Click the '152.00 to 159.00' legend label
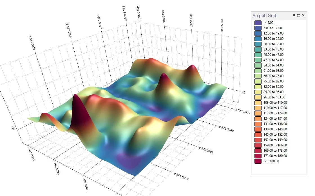This screenshot has height=196, width=315. pyautogui.click(x=275, y=140)
